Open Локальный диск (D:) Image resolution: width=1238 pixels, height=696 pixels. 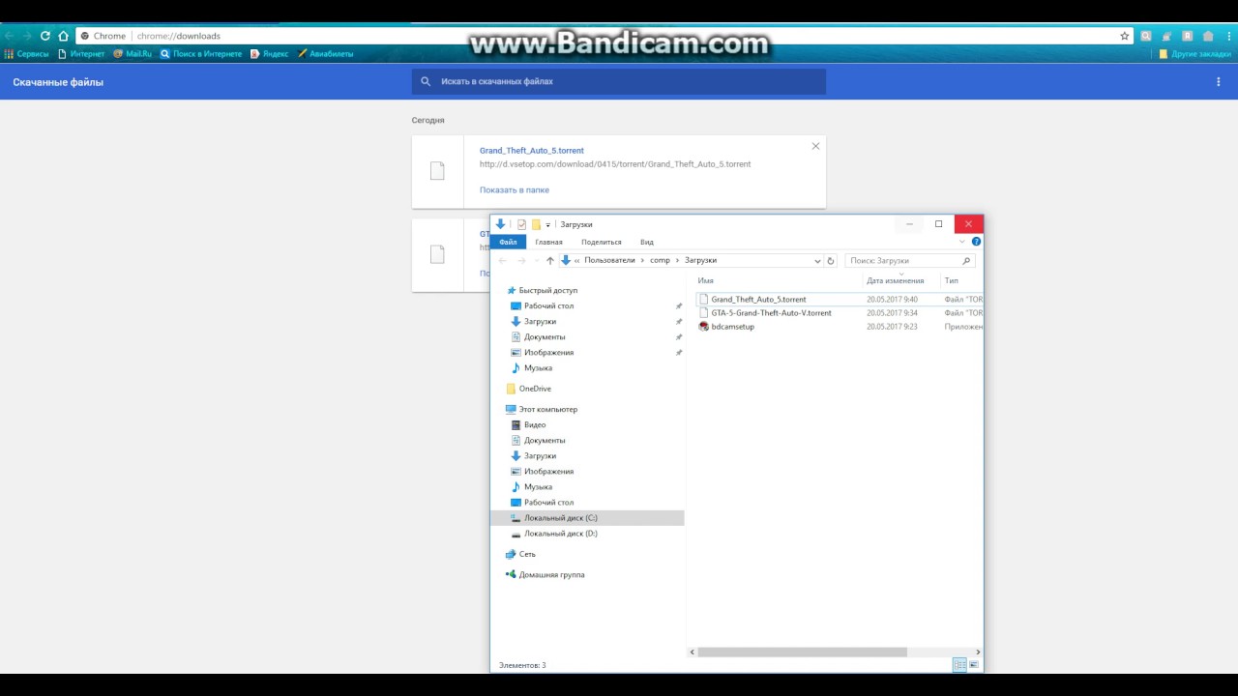tap(561, 534)
